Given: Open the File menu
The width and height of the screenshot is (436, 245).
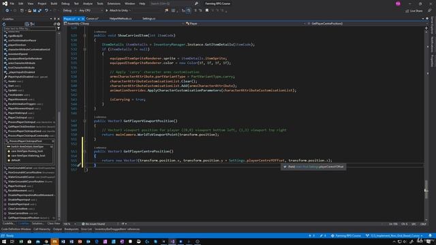Looking at the screenshot, I should (12, 3).
